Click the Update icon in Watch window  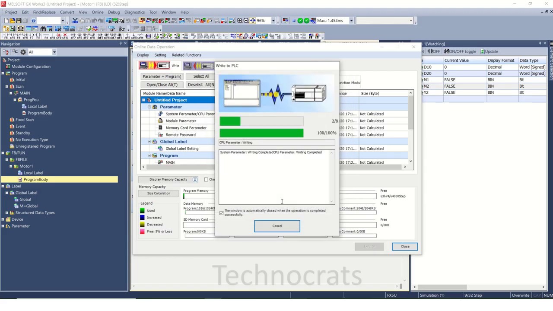[x=489, y=51]
